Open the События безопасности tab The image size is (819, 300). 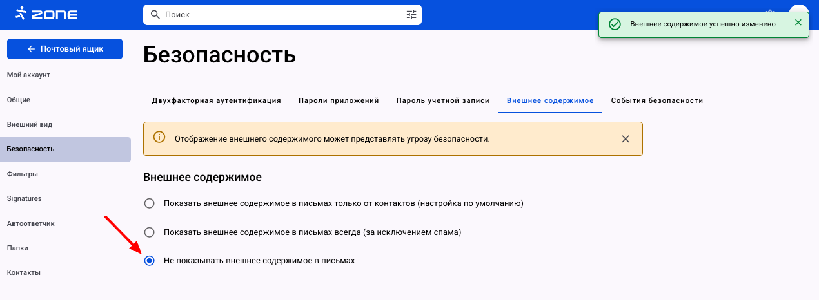coord(656,101)
